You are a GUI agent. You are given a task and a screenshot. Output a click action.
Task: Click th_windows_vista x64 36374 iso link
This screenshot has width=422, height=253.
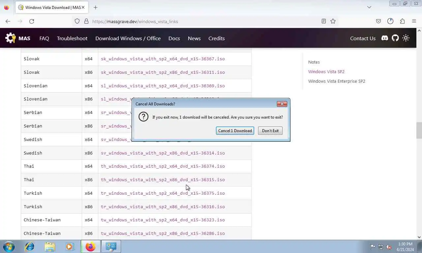(163, 166)
